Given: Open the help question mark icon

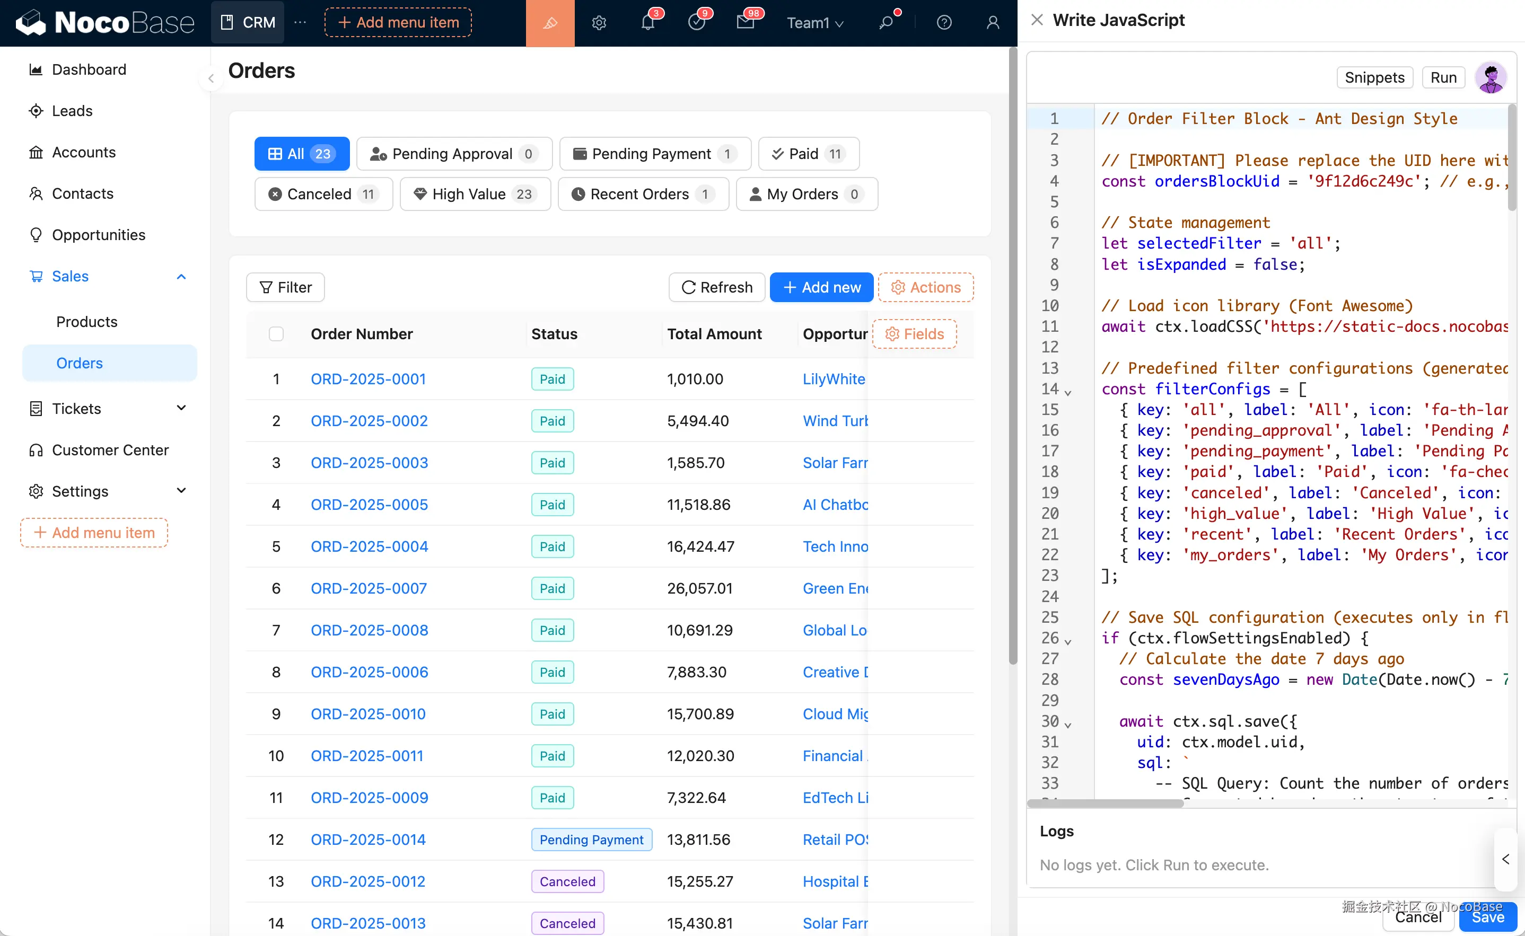Looking at the screenshot, I should pyautogui.click(x=944, y=23).
